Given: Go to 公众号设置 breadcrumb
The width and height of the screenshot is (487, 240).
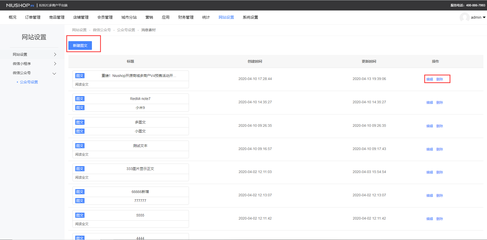Looking at the screenshot, I should (126, 30).
